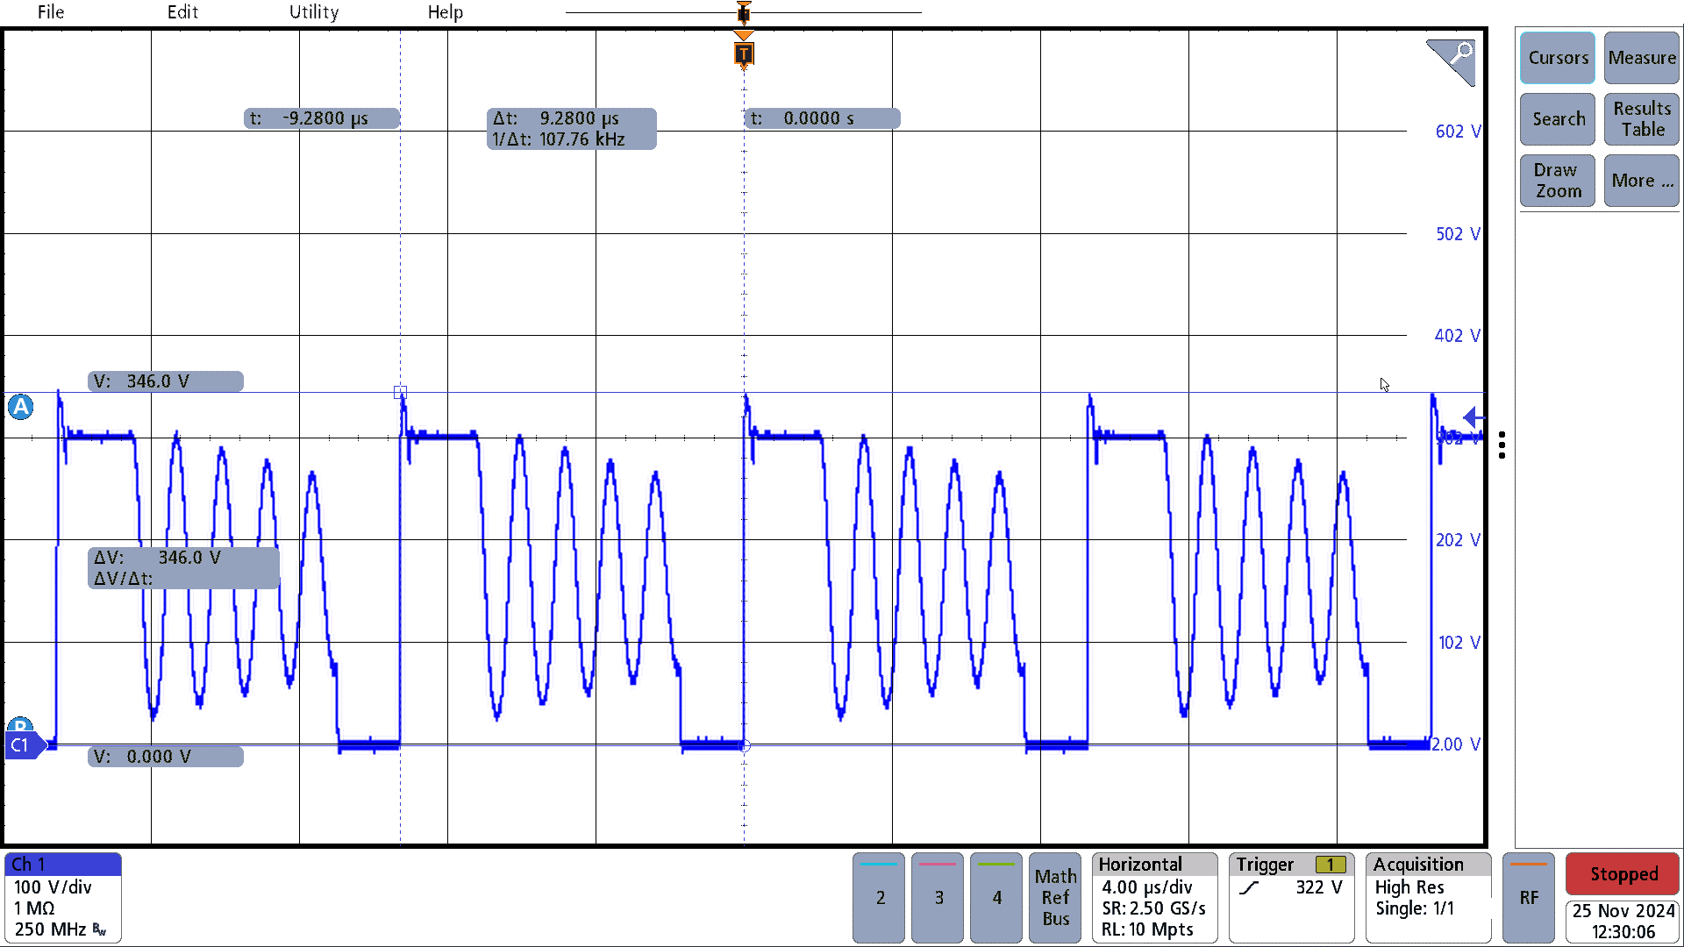
Task: Click the yellow trigger source 1 indicator
Action: point(1331,865)
